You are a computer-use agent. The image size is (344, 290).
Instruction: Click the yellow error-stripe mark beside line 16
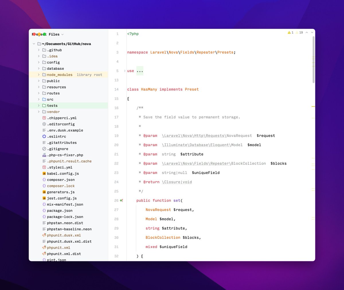click(313, 107)
